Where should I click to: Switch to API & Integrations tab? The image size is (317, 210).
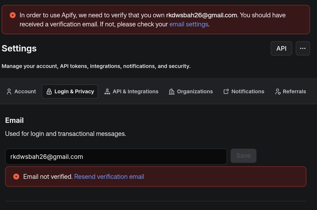tap(131, 91)
